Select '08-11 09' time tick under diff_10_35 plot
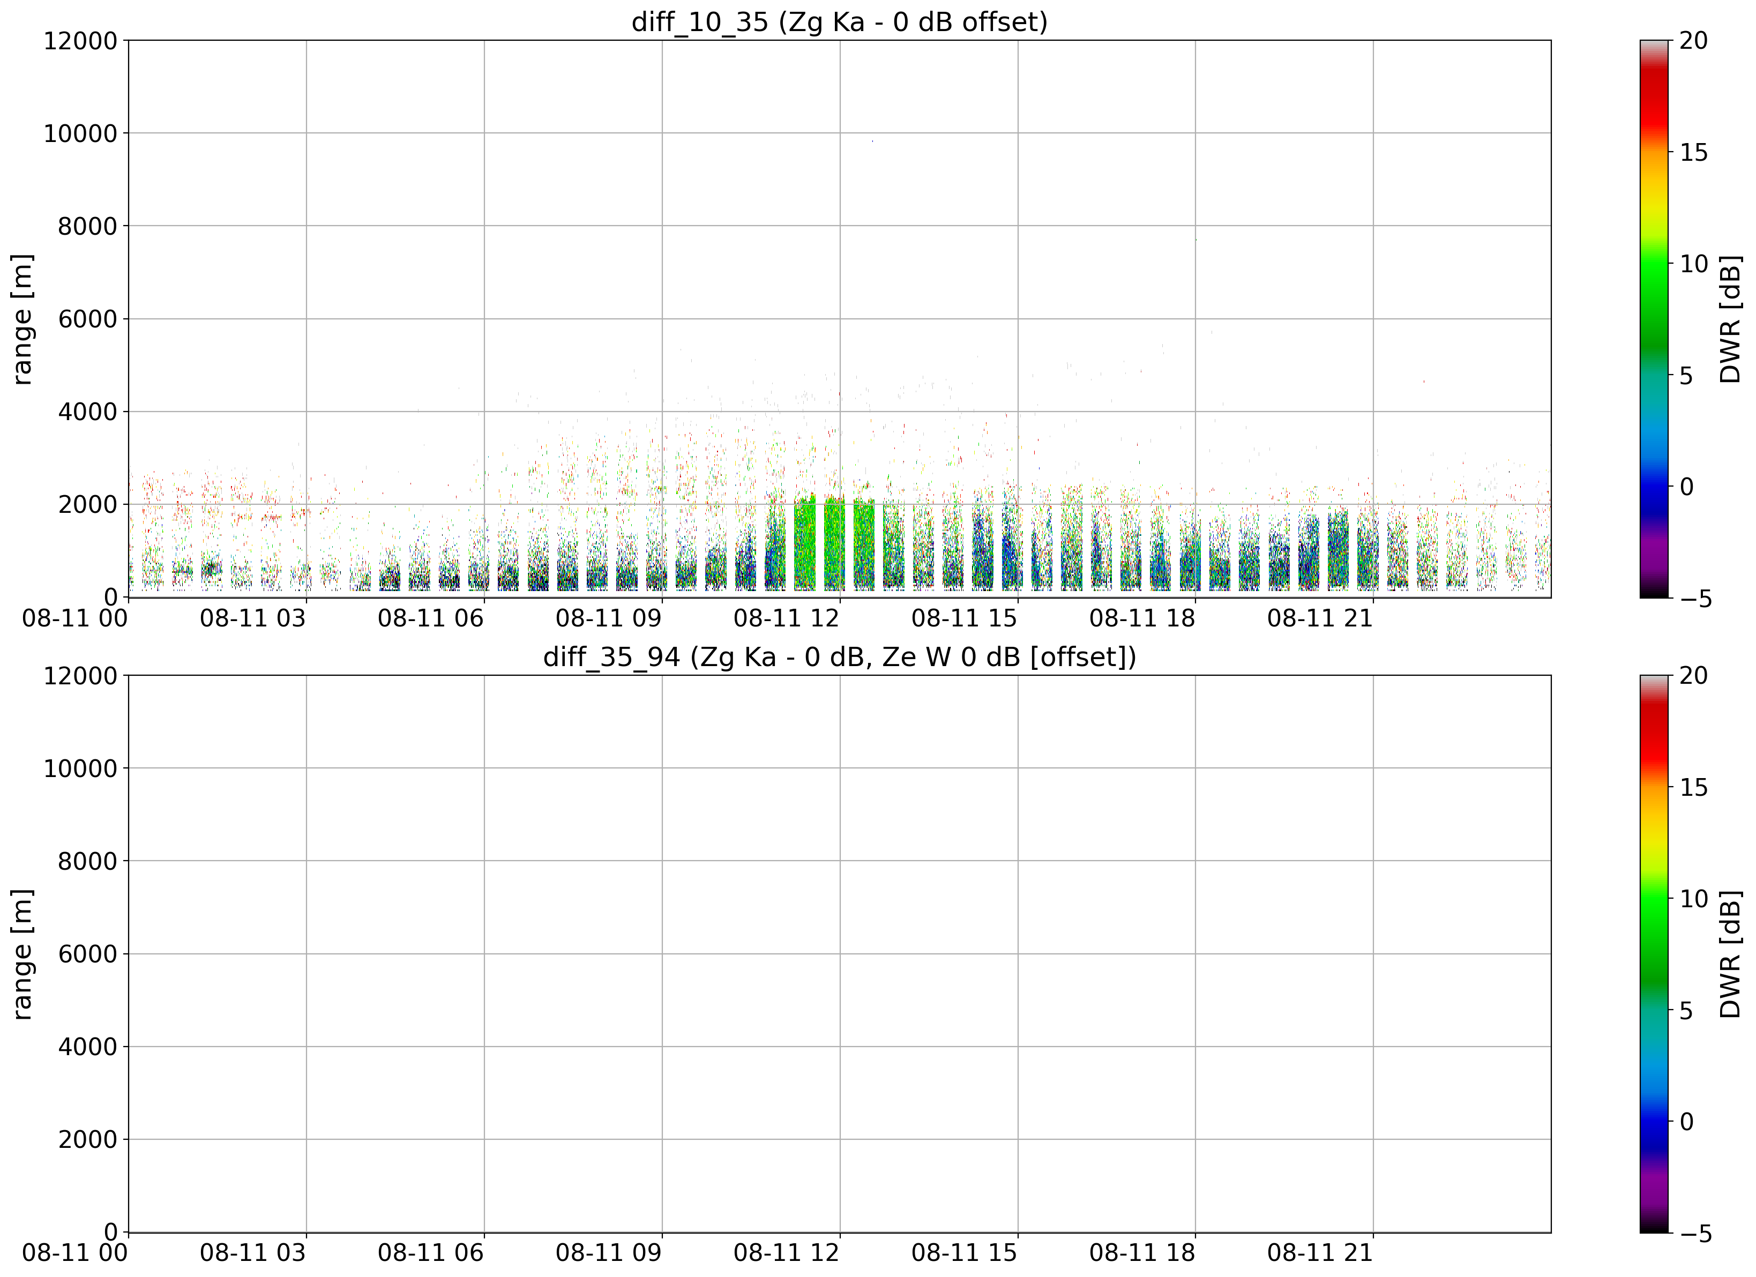 coord(609,619)
